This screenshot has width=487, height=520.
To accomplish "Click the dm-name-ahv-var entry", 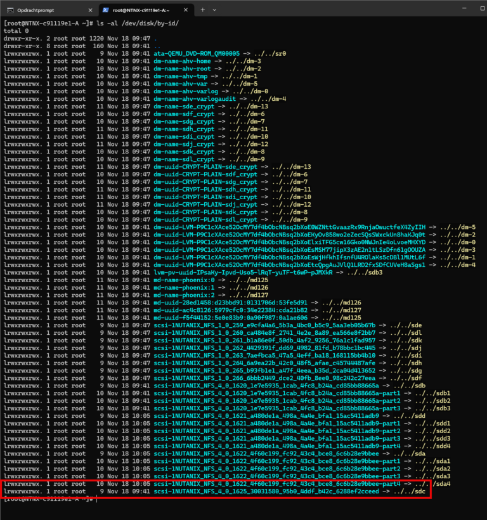I will pos(180,84).
